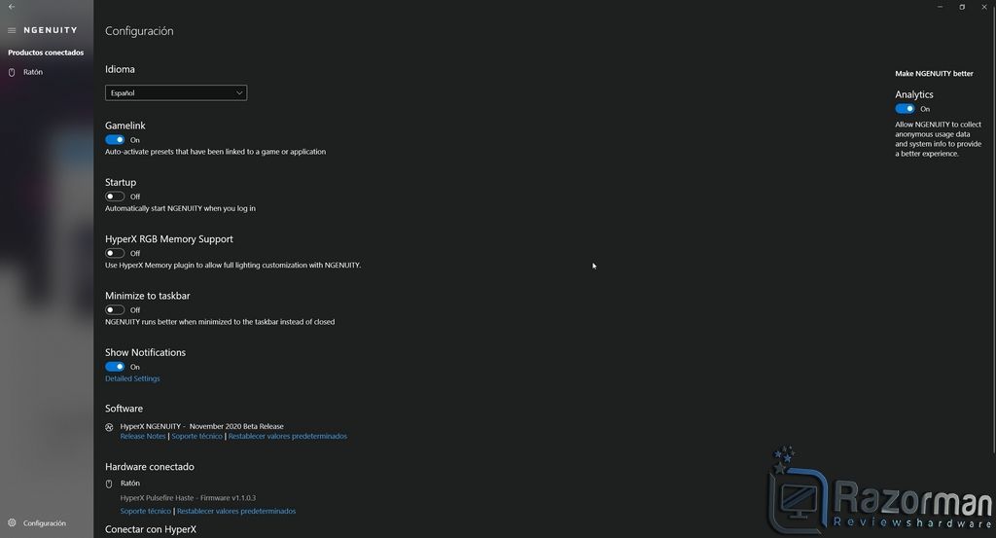Viewport: 996px width, 538px height.
Task: Enable the Startup toggle
Action: 115,197
